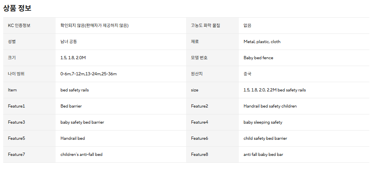Viewport: 371px width, 172px height.
Task: Click the children's anti-fall bed value
Action: [x=81, y=155]
